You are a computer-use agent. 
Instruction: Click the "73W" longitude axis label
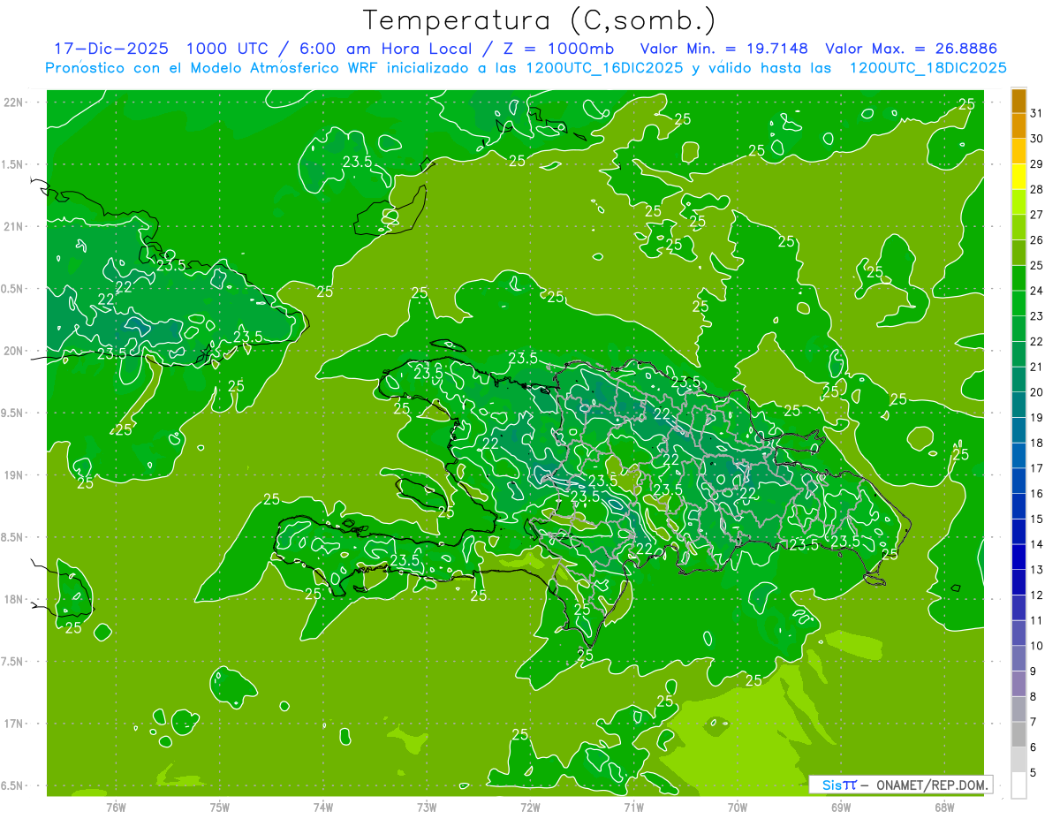(427, 808)
